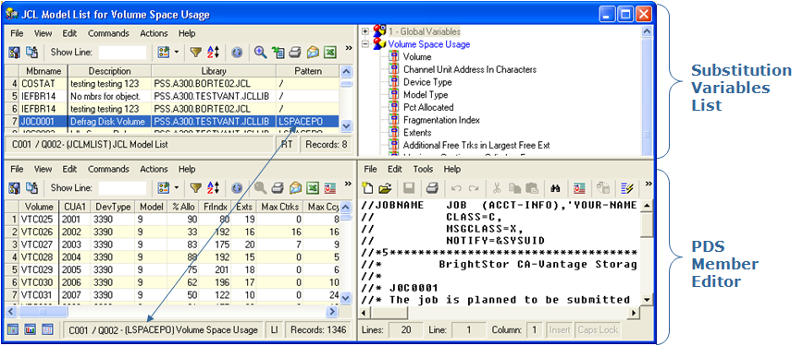
Task: Click Library column header
Action: (x=214, y=71)
